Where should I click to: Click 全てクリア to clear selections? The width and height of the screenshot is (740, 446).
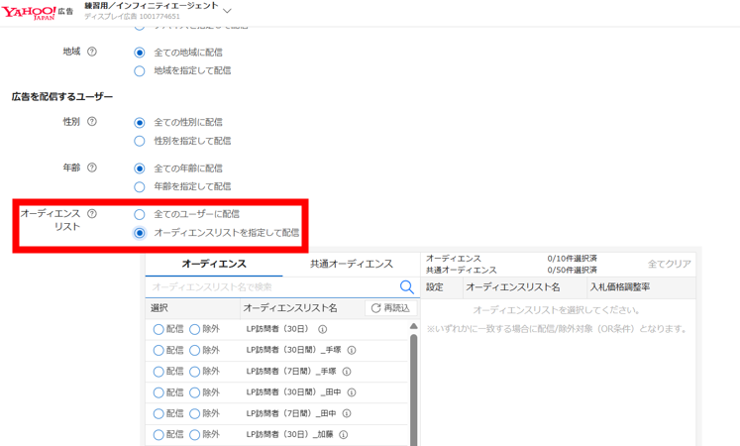pyautogui.click(x=669, y=265)
